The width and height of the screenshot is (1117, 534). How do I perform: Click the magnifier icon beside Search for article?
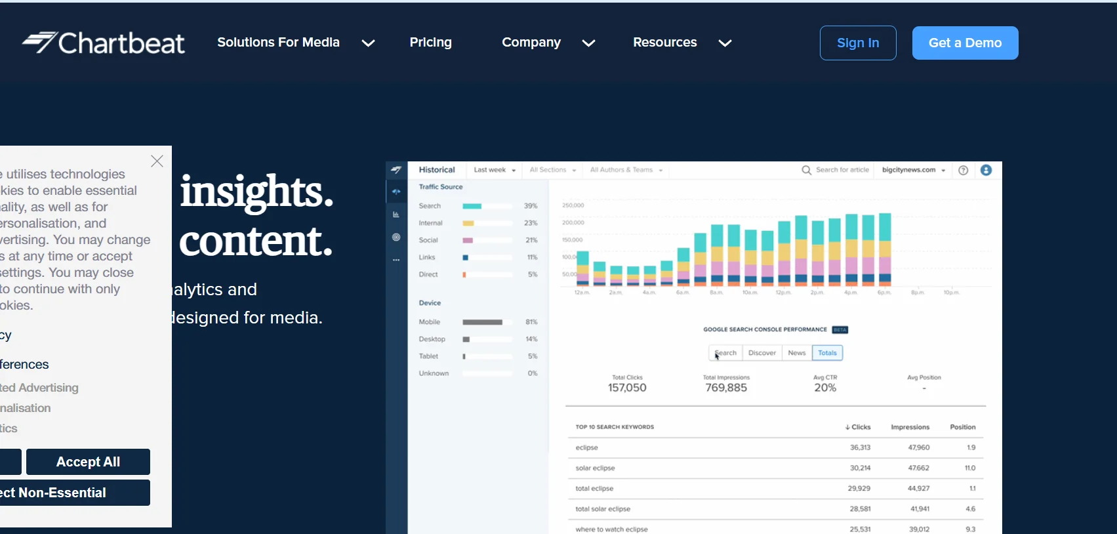tap(806, 170)
